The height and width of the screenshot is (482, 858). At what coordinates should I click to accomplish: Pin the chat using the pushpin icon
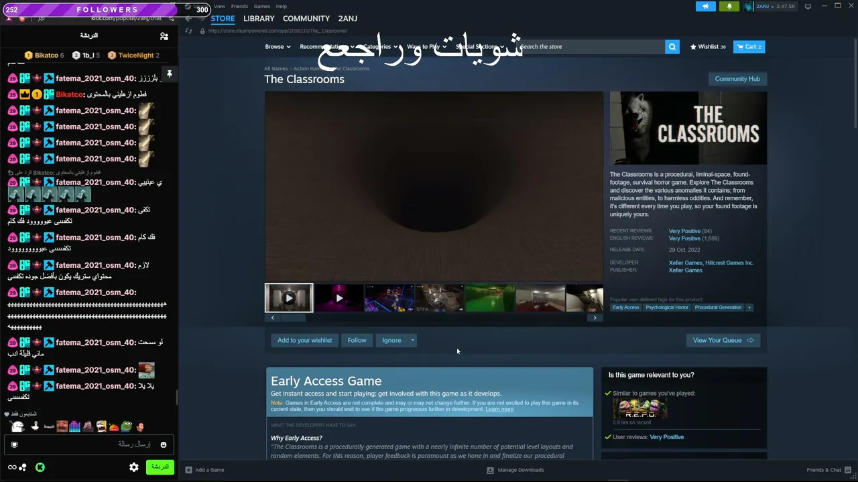(x=170, y=74)
